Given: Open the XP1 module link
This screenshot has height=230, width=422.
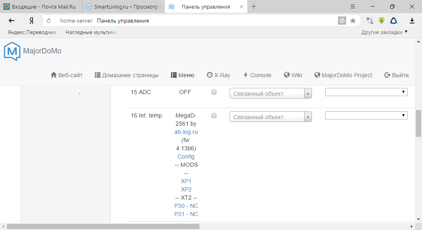Looking at the screenshot, I should click(186, 181).
